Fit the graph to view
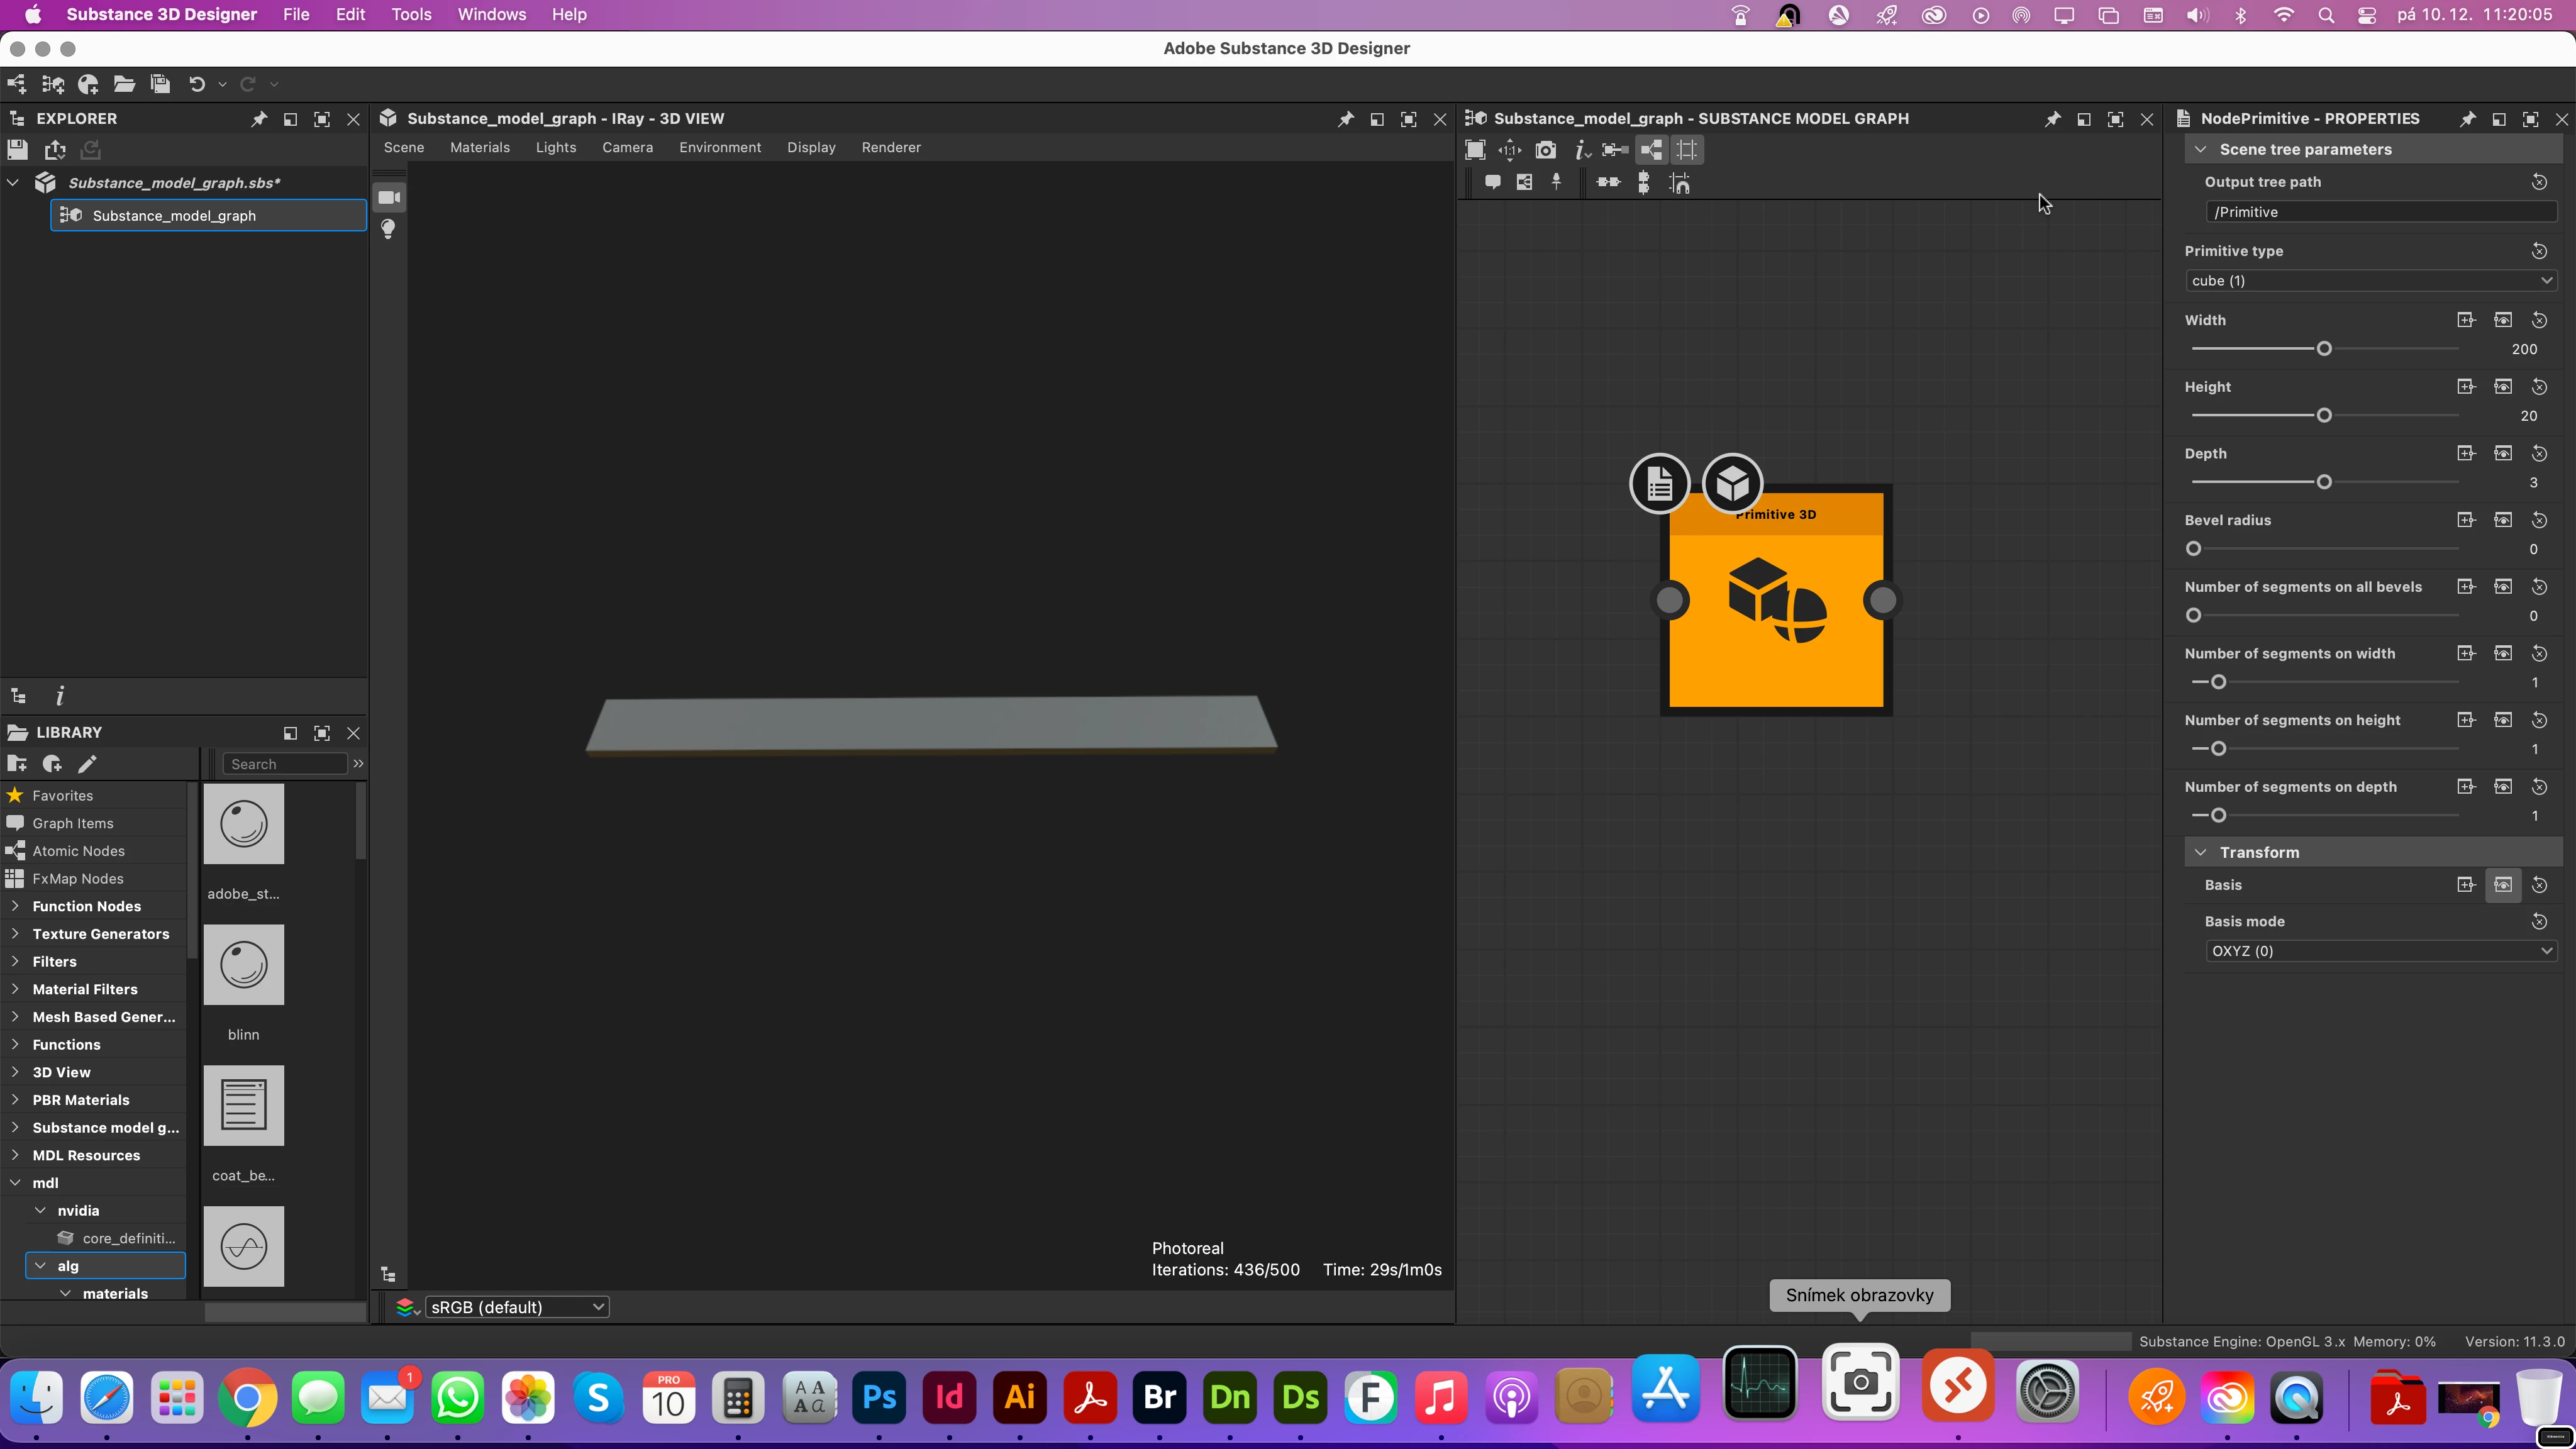 [1475, 150]
